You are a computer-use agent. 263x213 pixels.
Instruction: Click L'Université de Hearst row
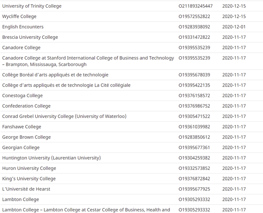tap(131, 189)
